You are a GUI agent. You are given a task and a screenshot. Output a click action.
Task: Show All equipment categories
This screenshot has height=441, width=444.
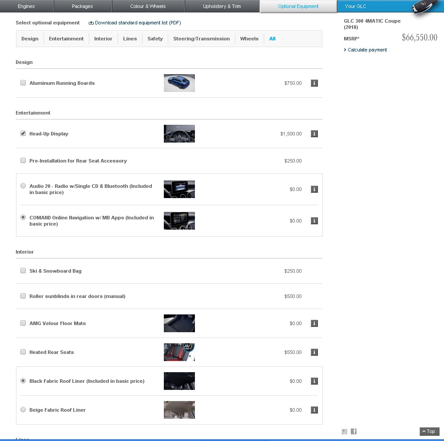pos(272,39)
